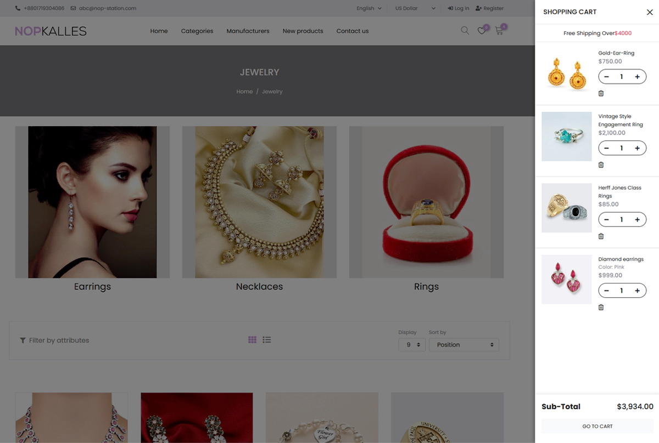659x443 pixels.
Task: Remove Gold-Ear-Ring from cart
Action: (601, 93)
